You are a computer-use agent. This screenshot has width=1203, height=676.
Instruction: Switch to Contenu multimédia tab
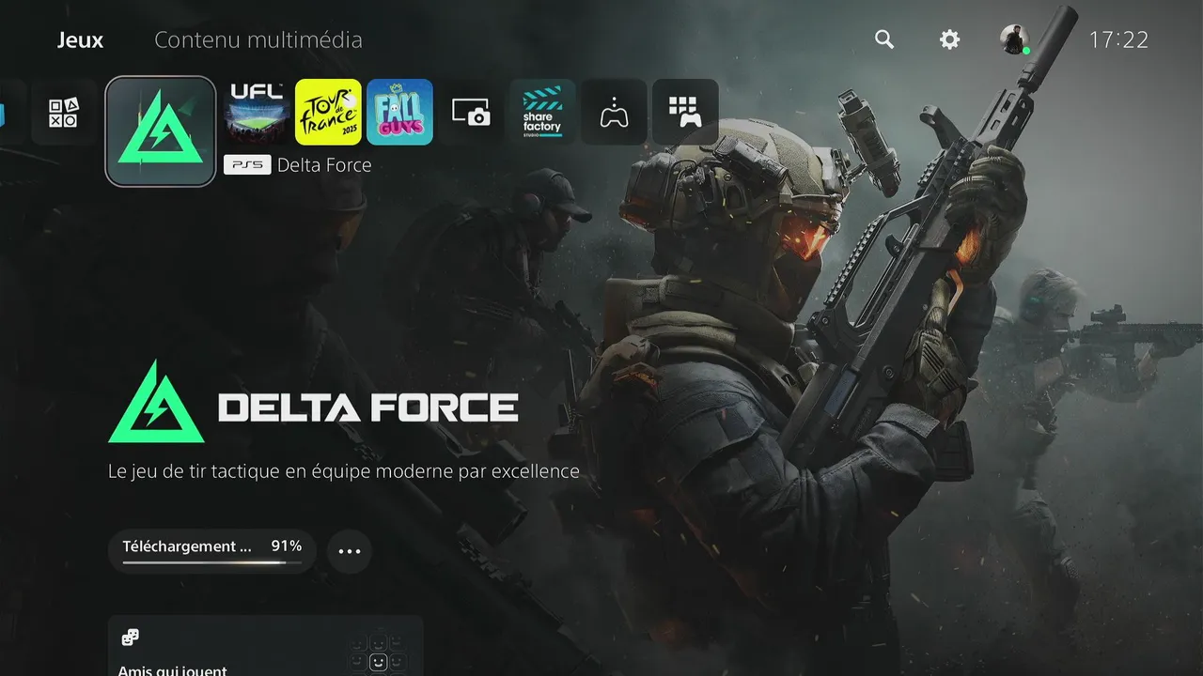coord(258,40)
